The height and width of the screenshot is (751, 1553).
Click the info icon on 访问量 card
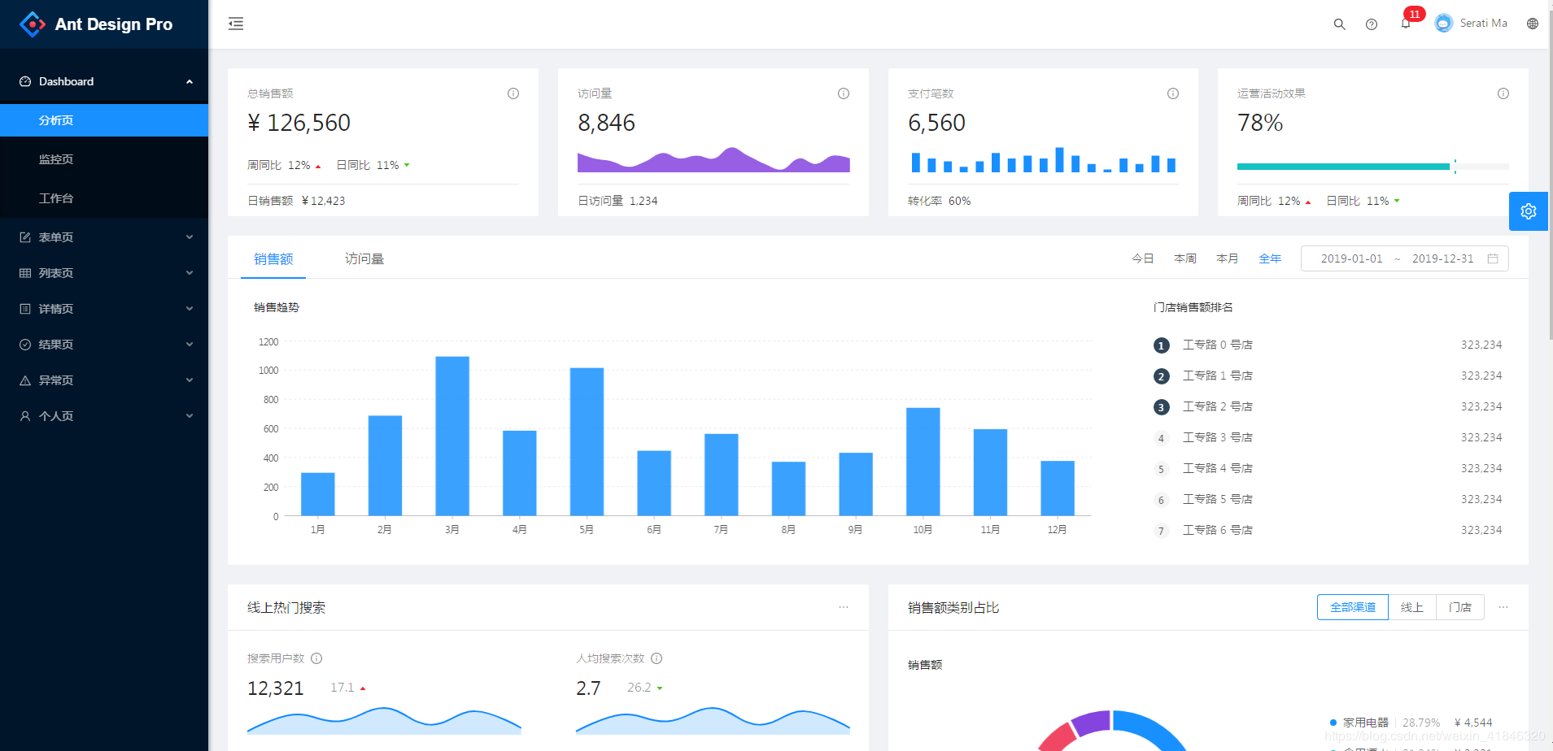point(844,93)
